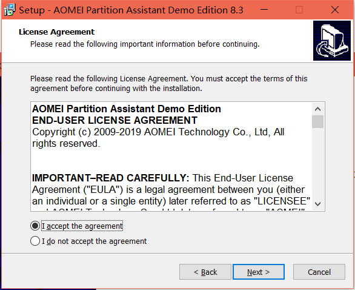
Task: Click the "License Agreement" header title
Action: pyautogui.click(x=56, y=32)
